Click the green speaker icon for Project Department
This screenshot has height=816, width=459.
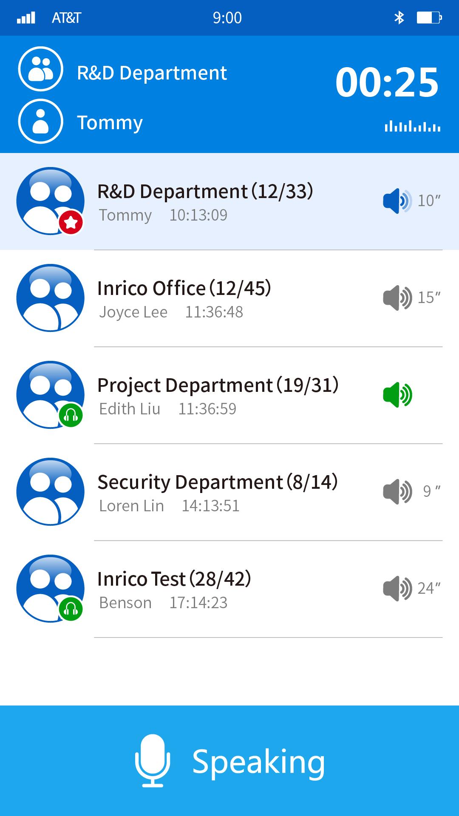pyautogui.click(x=397, y=394)
